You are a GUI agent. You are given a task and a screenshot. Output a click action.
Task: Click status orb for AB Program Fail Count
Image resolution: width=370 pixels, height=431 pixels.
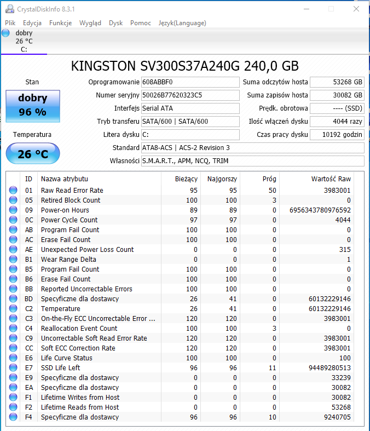point(13,230)
